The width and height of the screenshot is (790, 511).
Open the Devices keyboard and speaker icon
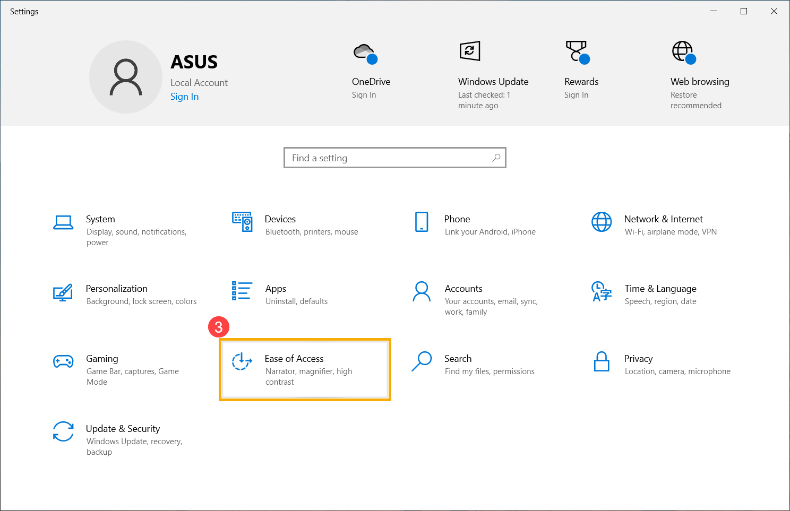click(x=242, y=222)
